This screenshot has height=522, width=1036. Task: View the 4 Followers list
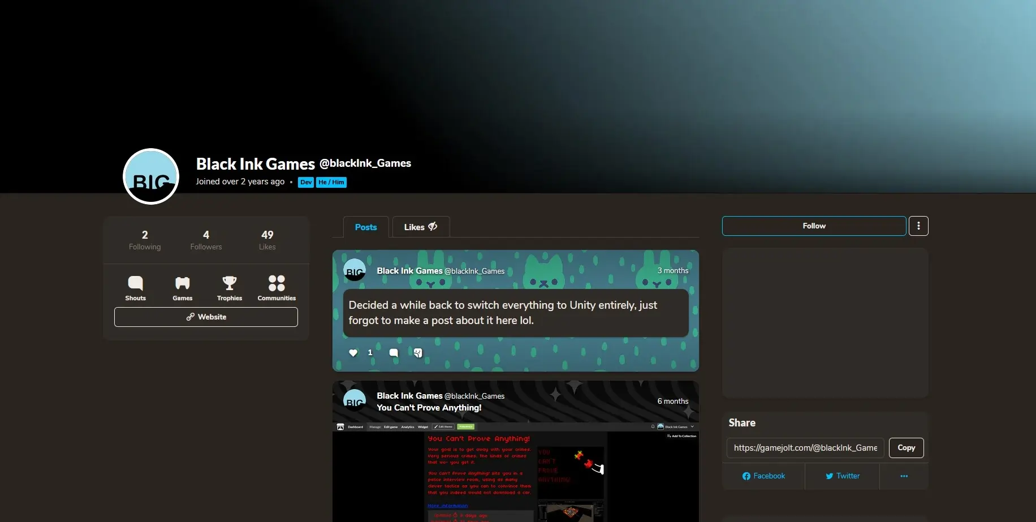click(x=206, y=240)
